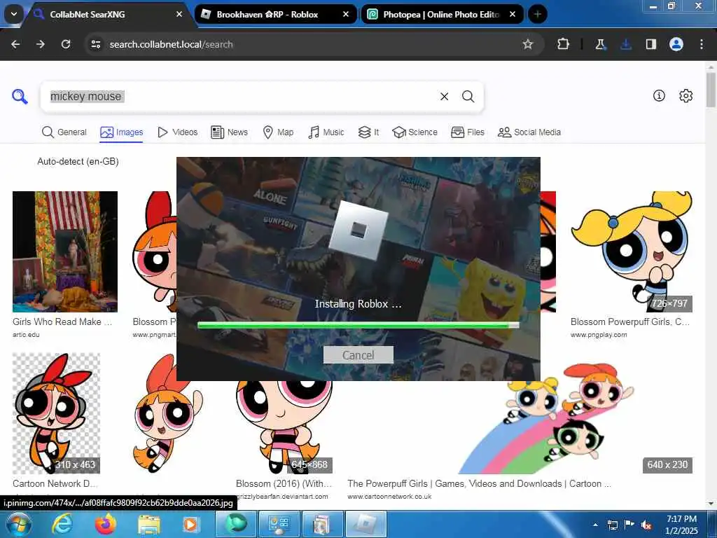The height and width of the screenshot is (538, 717).
Task: Open the Extensions puzzle icon
Action: (x=563, y=44)
